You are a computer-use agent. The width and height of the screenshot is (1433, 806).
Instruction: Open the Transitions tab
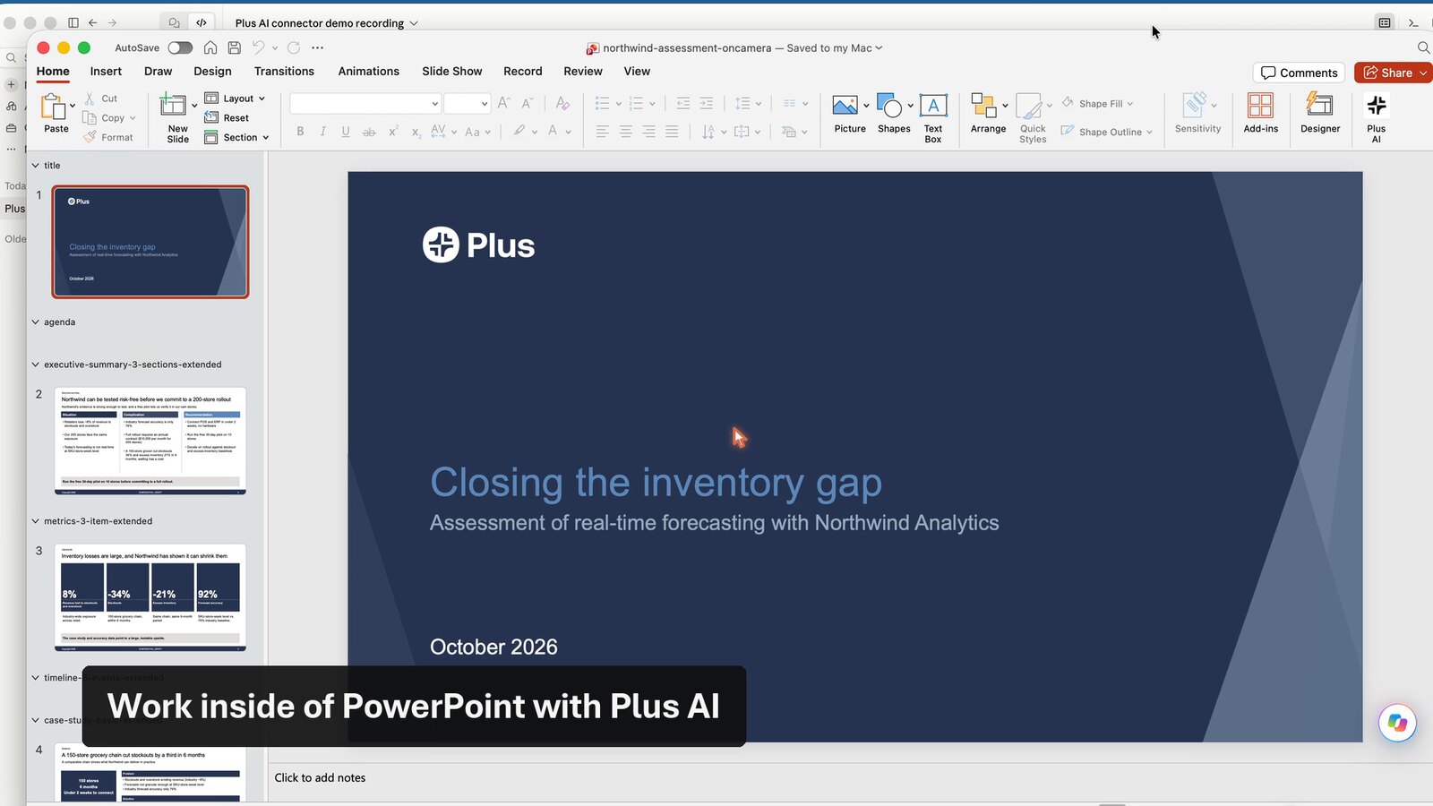point(284,72)
